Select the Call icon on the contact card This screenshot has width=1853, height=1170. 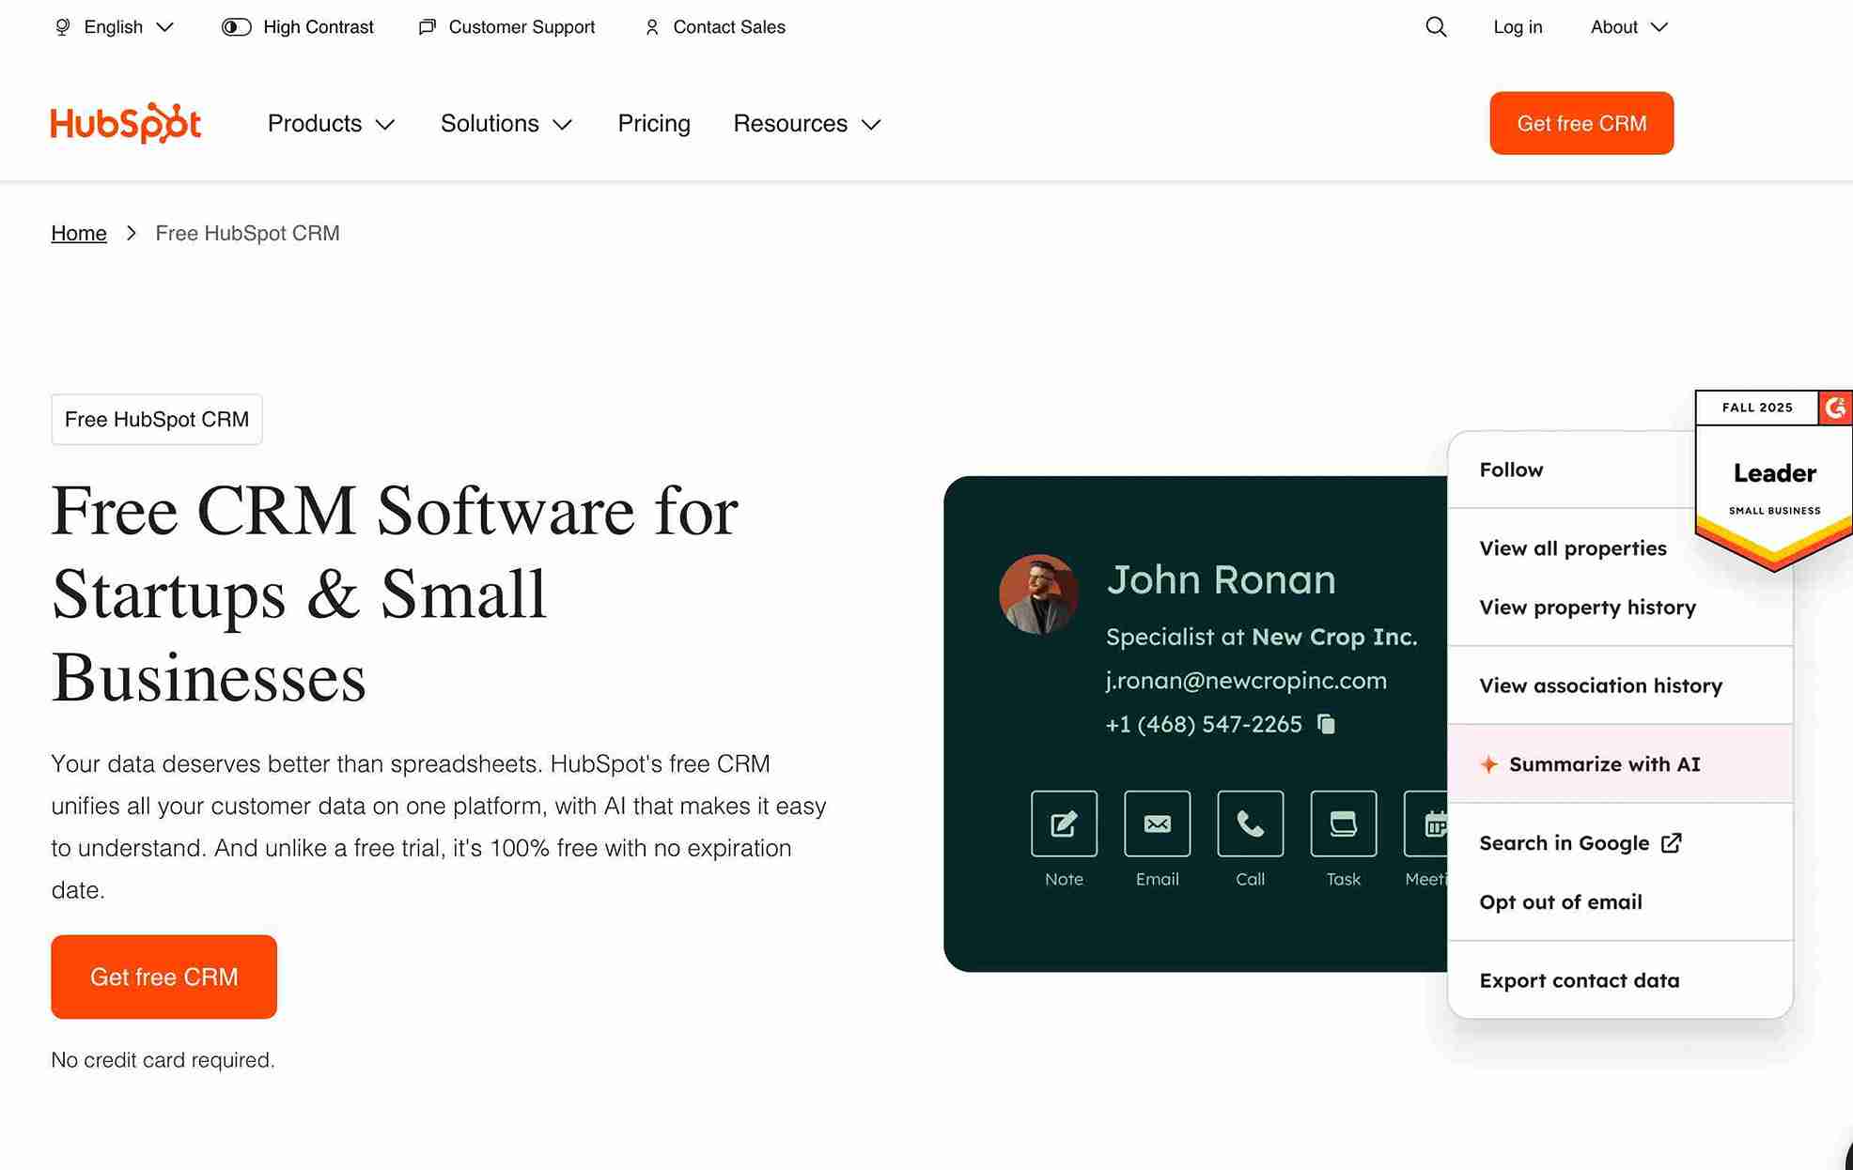pyautogui.click(x=1250, y=824)
